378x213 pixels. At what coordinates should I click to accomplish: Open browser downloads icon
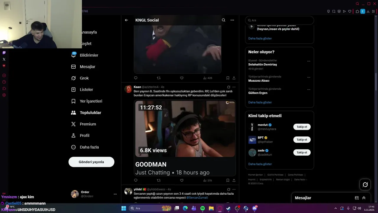(x=368, y=12)
